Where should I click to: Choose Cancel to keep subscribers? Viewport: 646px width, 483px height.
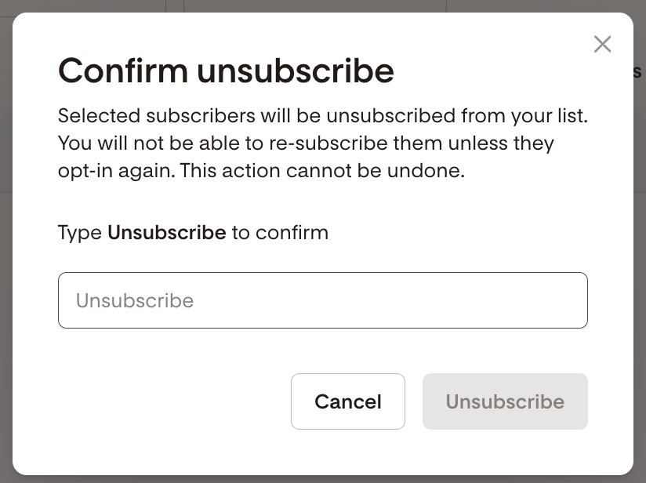[x=347, y=401]
